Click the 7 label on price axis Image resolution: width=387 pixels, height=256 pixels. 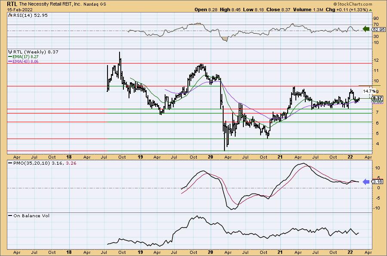click(x=377, y=112)
